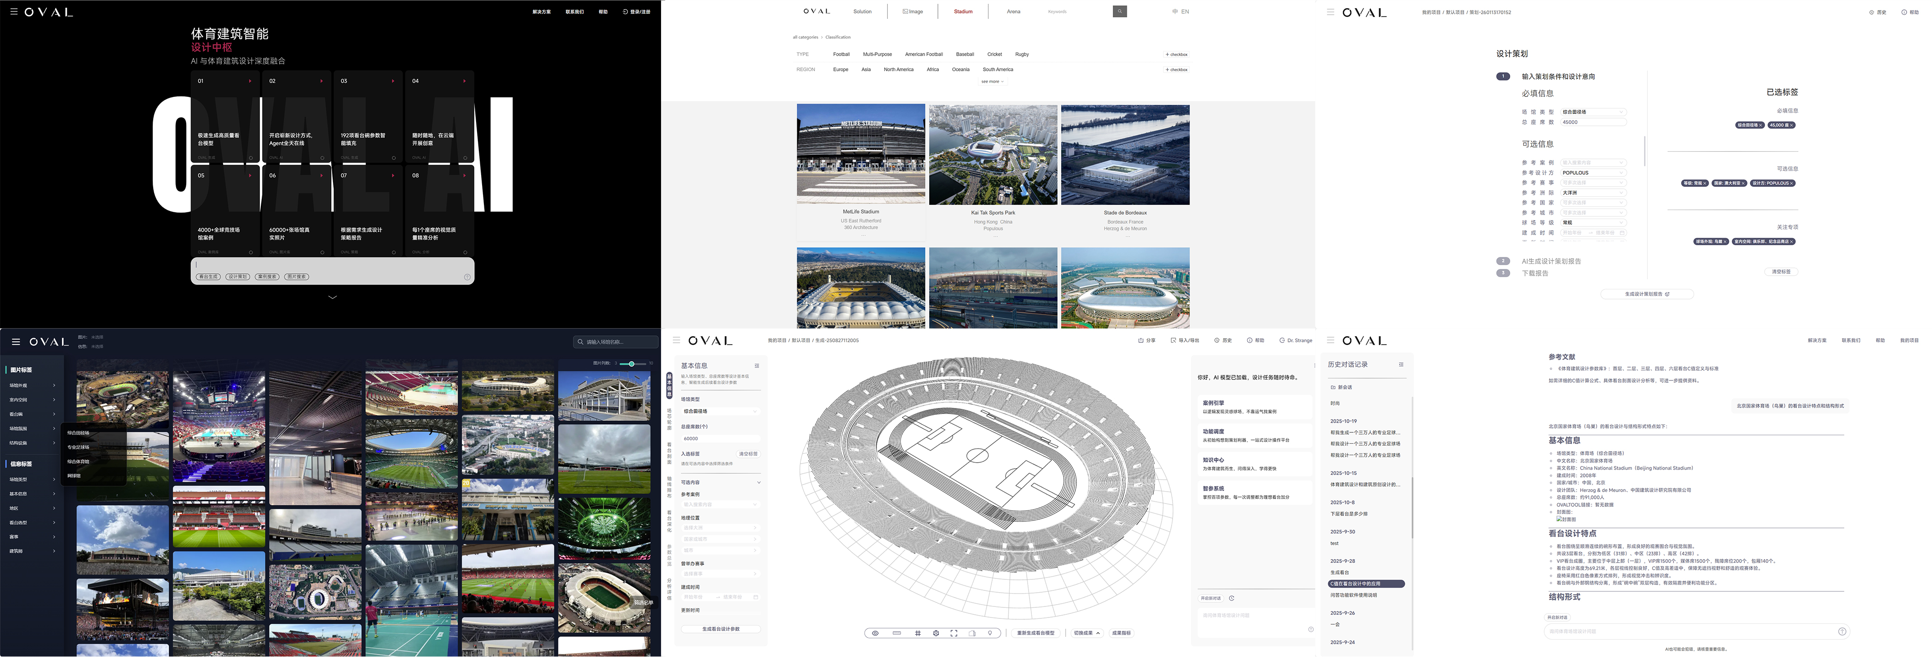Select 专业足球场 from the flyout submenu

tap(79, 447)
